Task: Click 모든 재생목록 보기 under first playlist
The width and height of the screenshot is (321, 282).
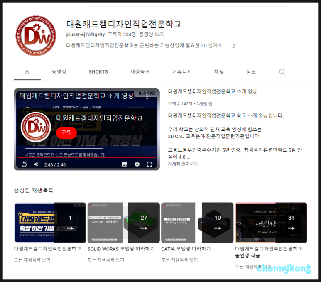Action: pyautogui.click(x=32, y=260)
